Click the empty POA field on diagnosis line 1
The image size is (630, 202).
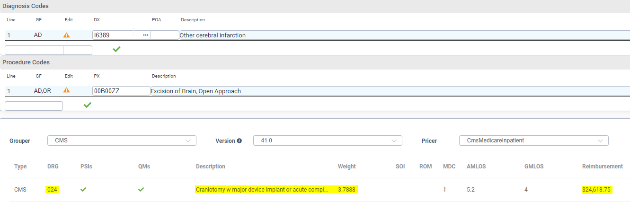[x=165, y=35]
